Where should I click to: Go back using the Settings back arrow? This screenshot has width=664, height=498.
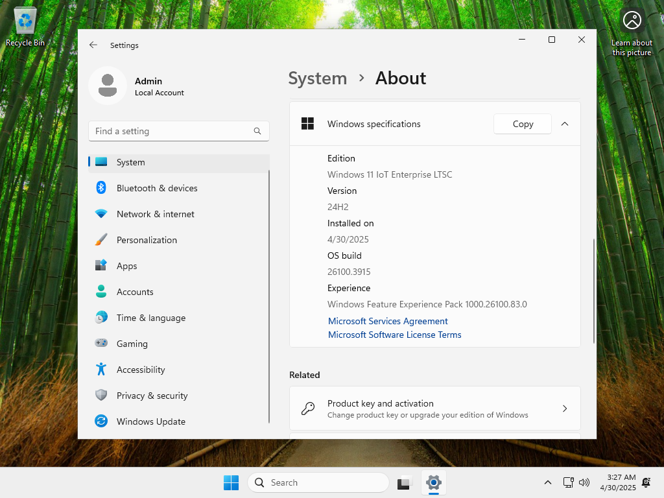[93, 45]
